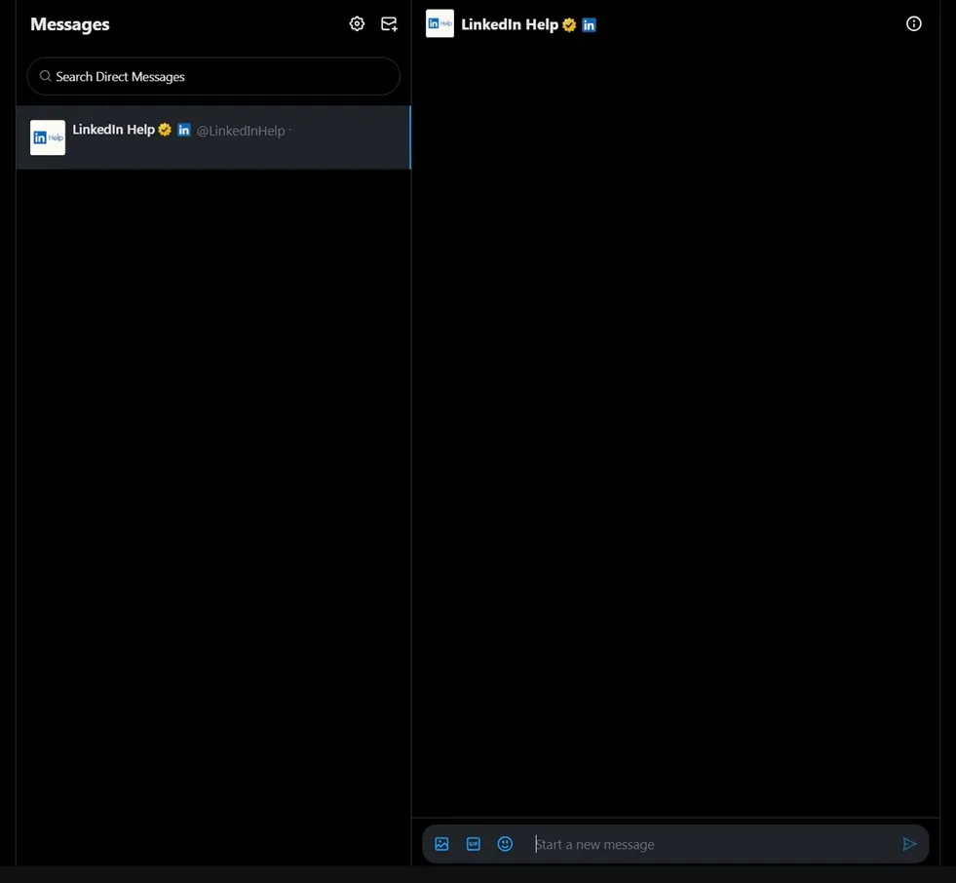Viewport: 956px width, 883px height.
Task: Open the emoji picker smiley icon
Action: (x=505, y=844)
